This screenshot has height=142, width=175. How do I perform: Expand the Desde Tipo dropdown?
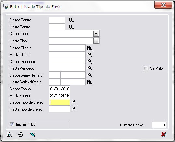point(96,34)
